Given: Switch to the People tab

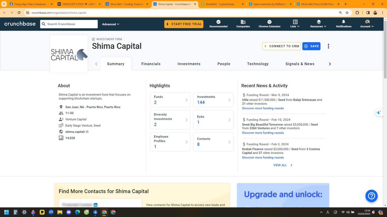Looking at the screenshot, I should click(x=224, y=64).
